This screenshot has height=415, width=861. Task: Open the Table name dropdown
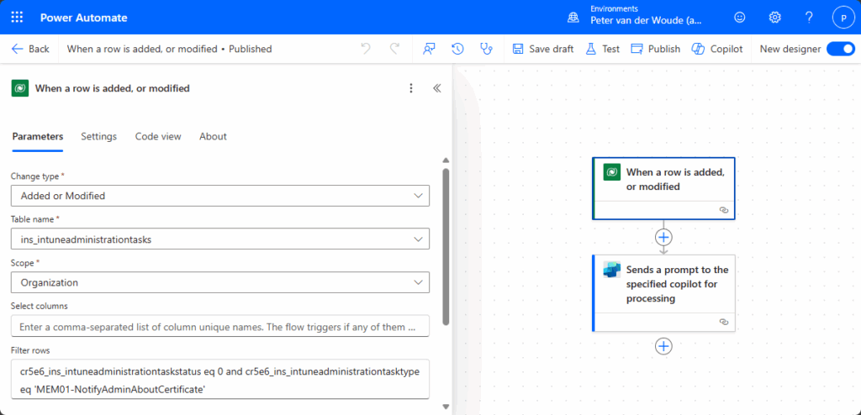[219, 239]
